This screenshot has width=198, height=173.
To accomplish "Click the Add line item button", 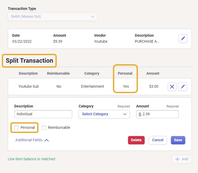I will click(x=182, y=159).
